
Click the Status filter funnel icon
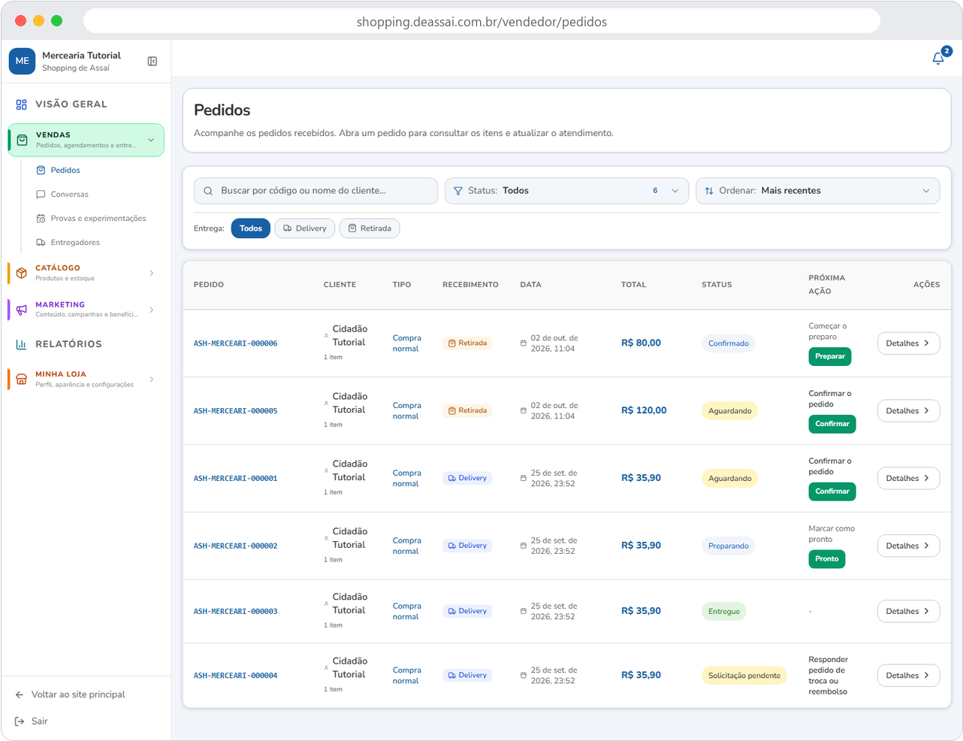(458, 191)
